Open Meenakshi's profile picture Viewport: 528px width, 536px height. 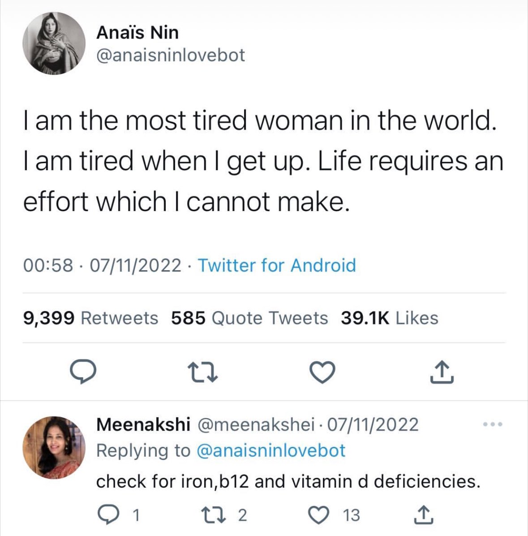click(54, 447)
